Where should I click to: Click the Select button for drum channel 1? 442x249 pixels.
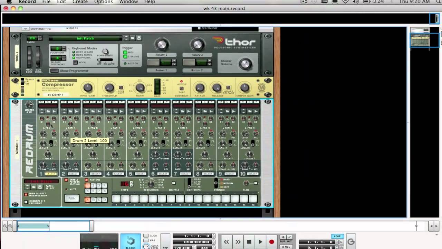pos(51,174)
